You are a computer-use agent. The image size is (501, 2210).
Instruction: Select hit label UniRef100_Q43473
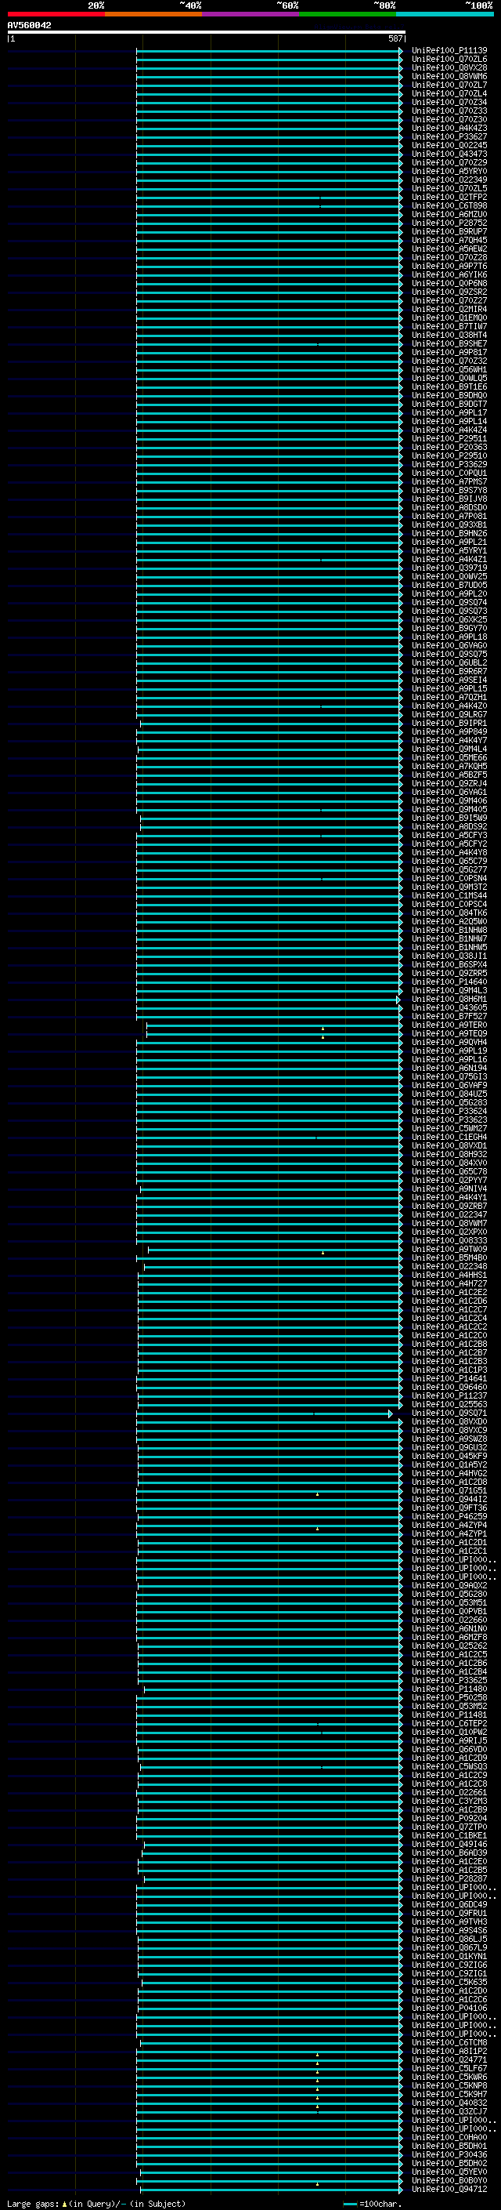(x=449, y=154)
